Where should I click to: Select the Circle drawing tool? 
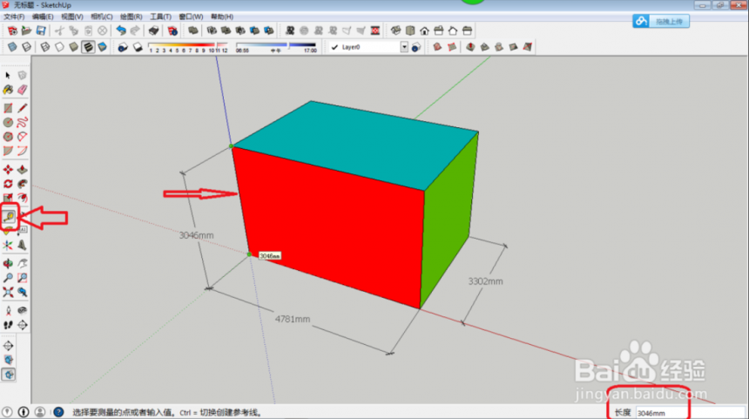tap(8, 123)
